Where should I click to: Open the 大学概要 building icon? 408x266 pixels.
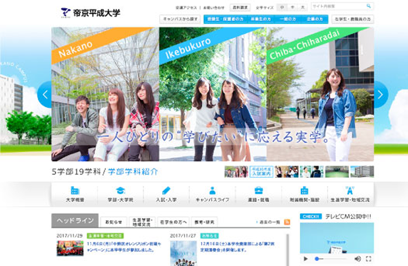(x=74, y=190)
